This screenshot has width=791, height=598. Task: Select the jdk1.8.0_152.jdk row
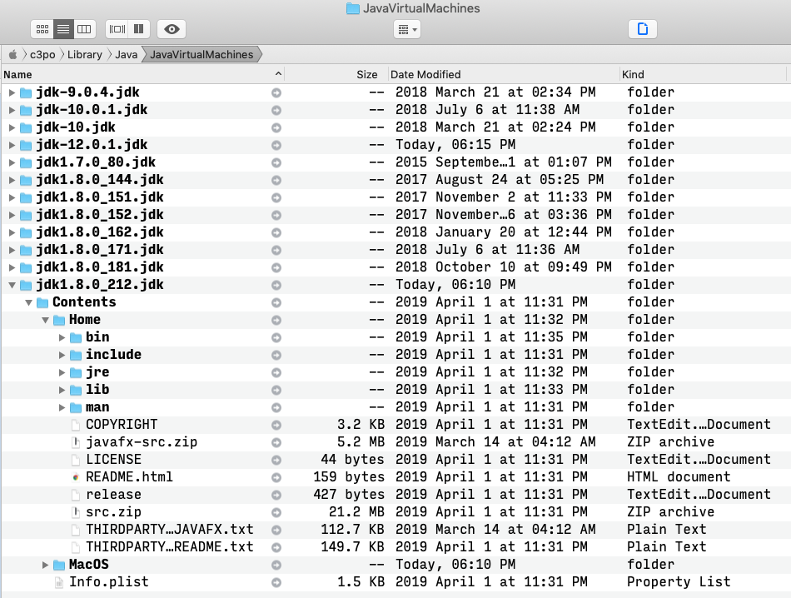(395, 215)
